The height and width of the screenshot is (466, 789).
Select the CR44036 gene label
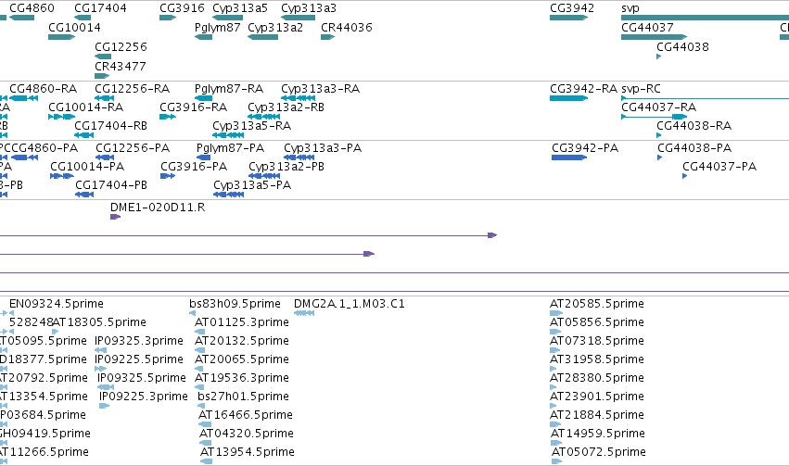346,28
